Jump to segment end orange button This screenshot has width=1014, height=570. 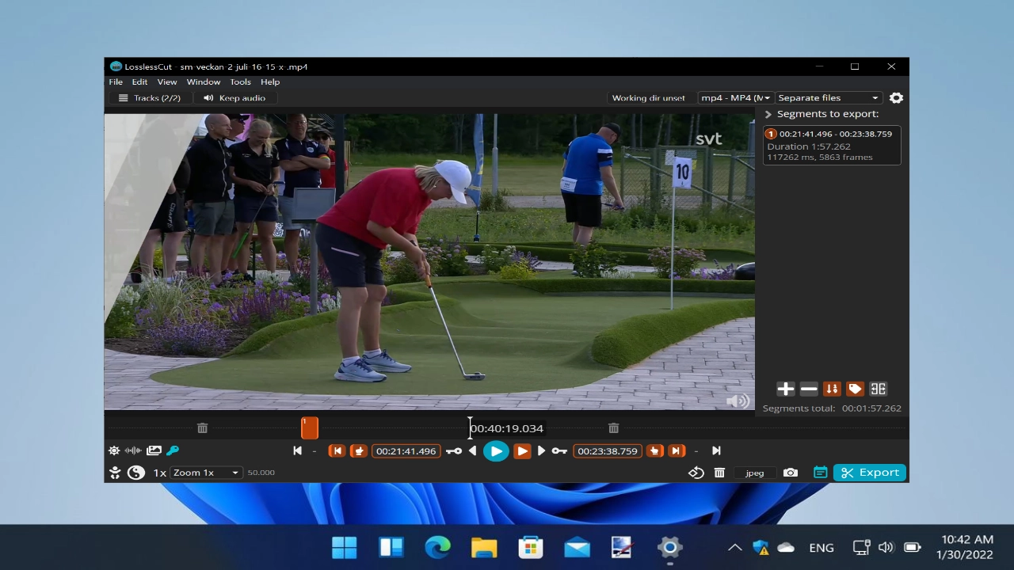[x=676, y=450]
